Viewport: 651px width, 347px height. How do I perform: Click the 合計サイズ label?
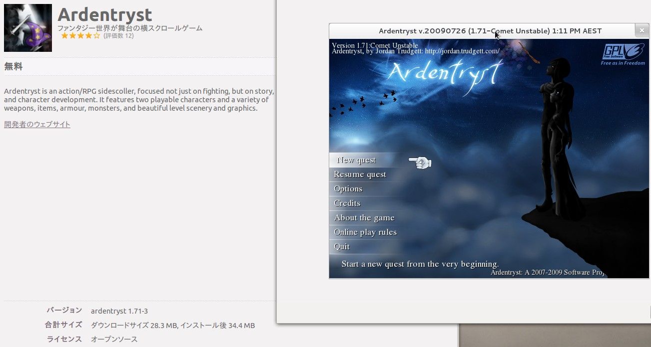click(x=63, y=325)
